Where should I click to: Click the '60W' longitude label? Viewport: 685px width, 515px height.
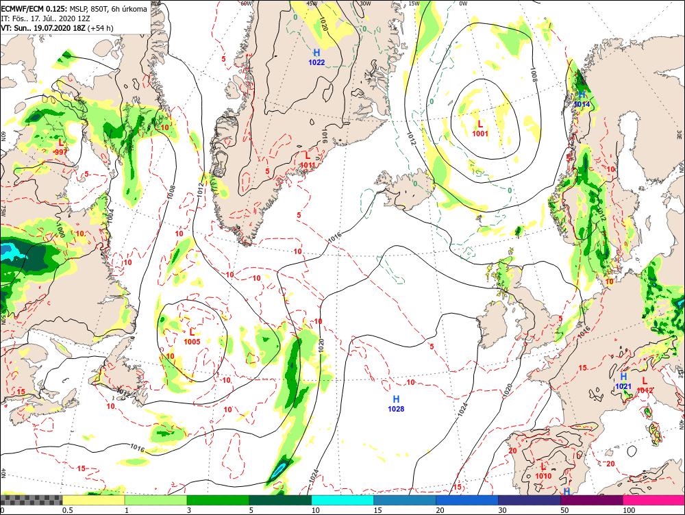pyautogui.click(x=247, y=3)
